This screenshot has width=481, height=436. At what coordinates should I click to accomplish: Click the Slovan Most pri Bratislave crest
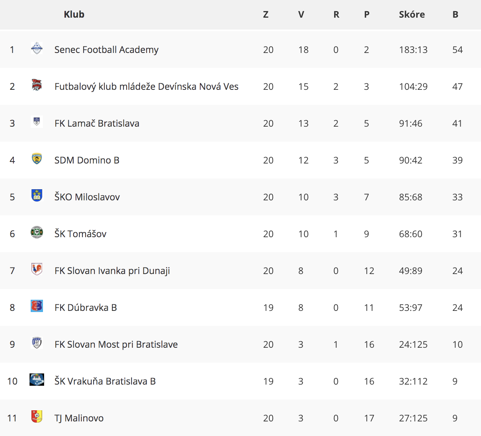[x=37, y=343]
